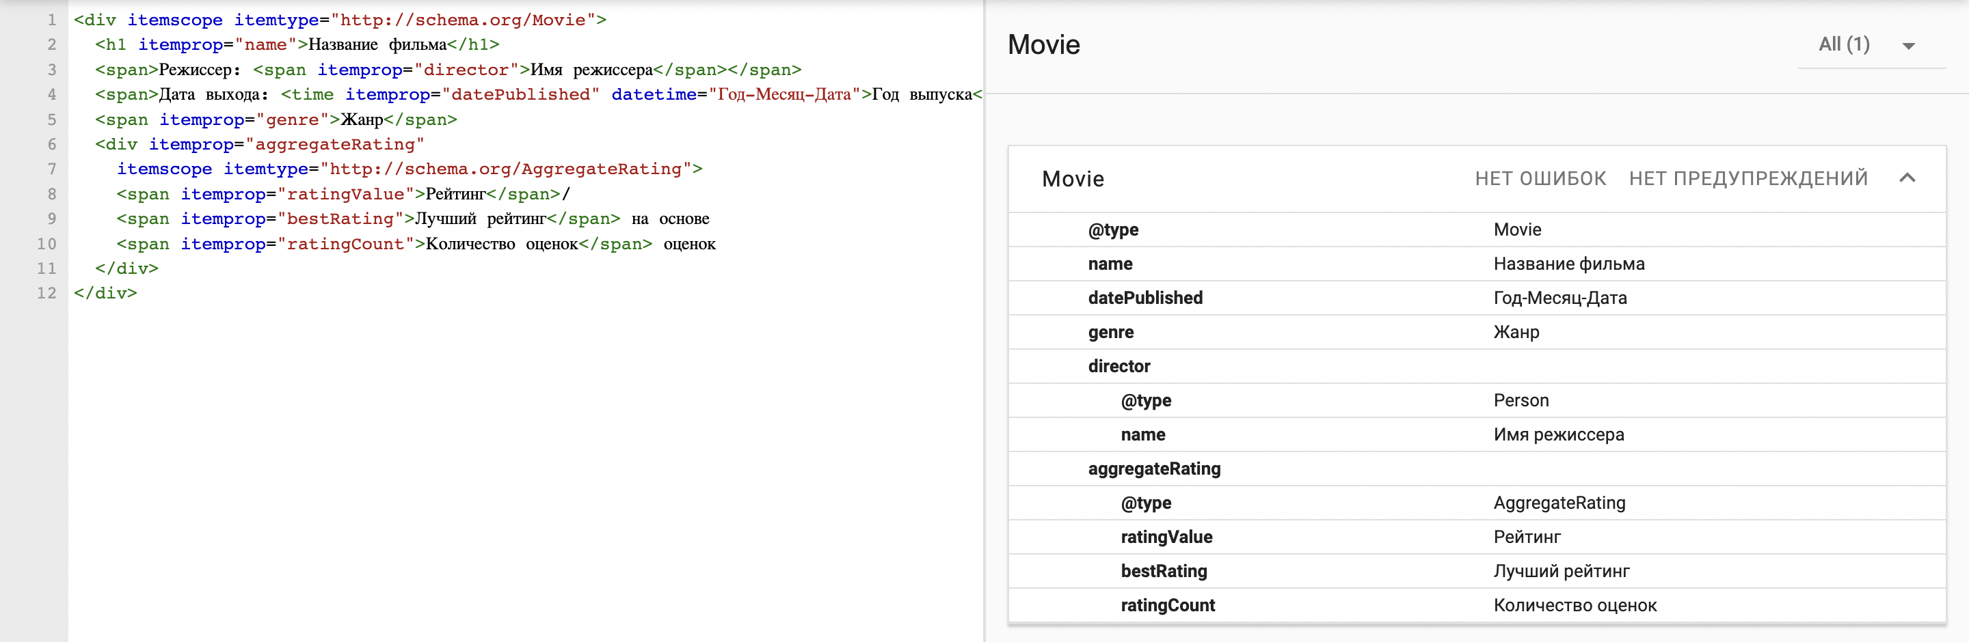Click the closing div tag on line 12
1969x642 pixels.
(105, 293)
